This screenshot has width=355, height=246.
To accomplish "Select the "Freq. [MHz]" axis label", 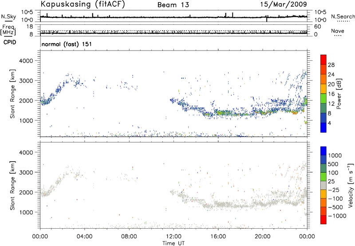I will [x=8, y=30].
